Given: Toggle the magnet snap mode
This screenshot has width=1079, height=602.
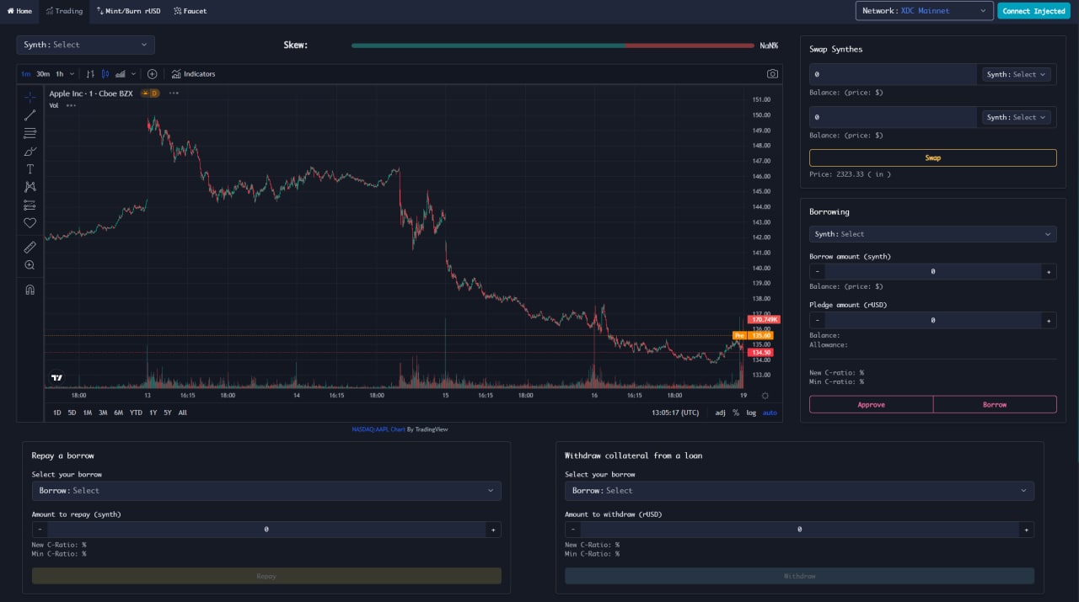Looking at the screenshot, I should (30, 290).
